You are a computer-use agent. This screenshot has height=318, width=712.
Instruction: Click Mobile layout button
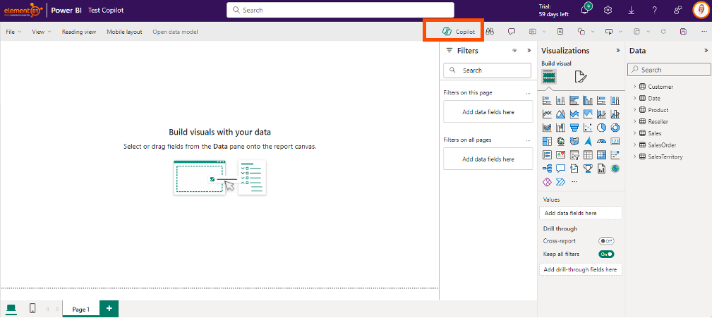pyautogui.click(x=124, y=32)
